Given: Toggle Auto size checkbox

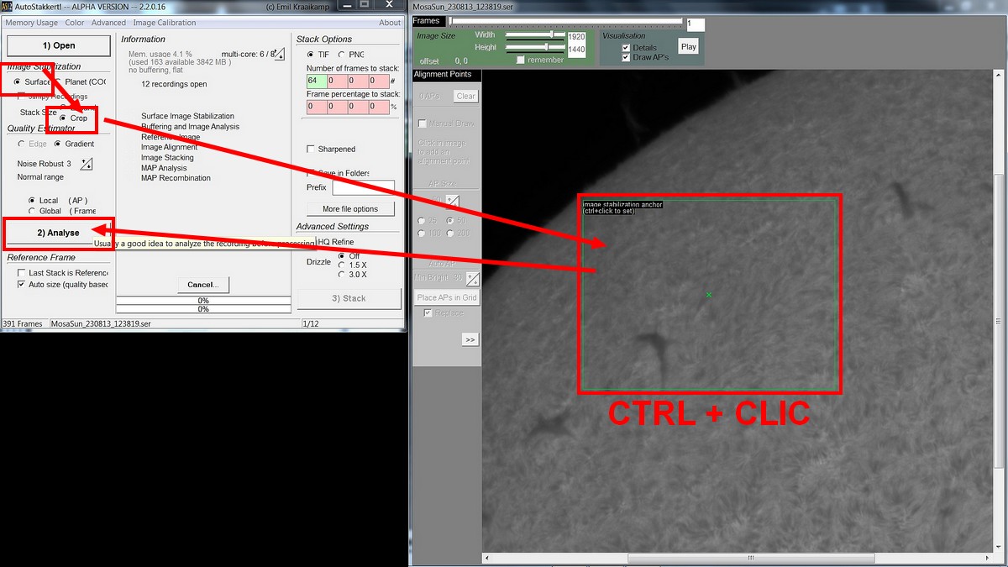Looking at the screenshot, I should pos(22,285).
